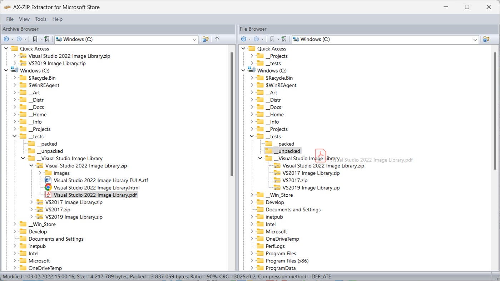
Task: Expand the images folder inside the zip archive
Action: point(40,173)
